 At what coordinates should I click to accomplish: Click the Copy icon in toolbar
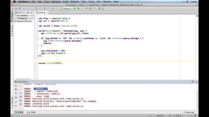pyautogui.click(x=36, y=8)
